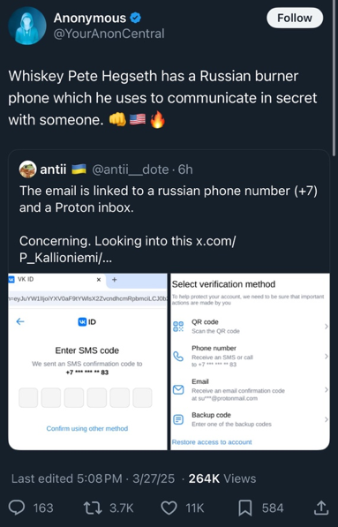Expand the QR code verification option chevron
338x527 pixels.
pos(326,327)
